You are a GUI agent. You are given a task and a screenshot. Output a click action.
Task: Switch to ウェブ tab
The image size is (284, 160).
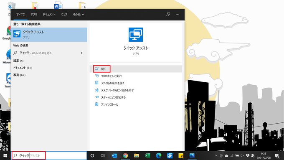64,15
